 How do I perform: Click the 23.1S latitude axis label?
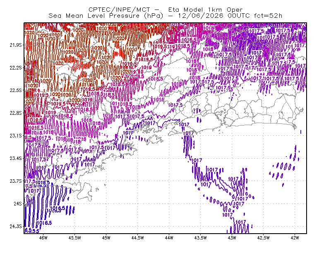coord(16,136)
